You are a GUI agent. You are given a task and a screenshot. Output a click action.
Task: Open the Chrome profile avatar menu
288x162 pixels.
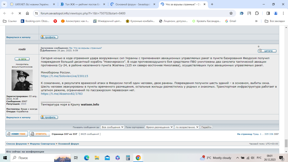coord(276,13)
